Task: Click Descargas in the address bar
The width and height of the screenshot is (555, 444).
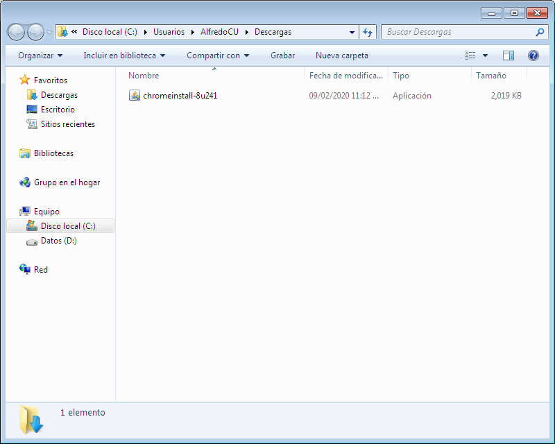Action: (273, 32)
